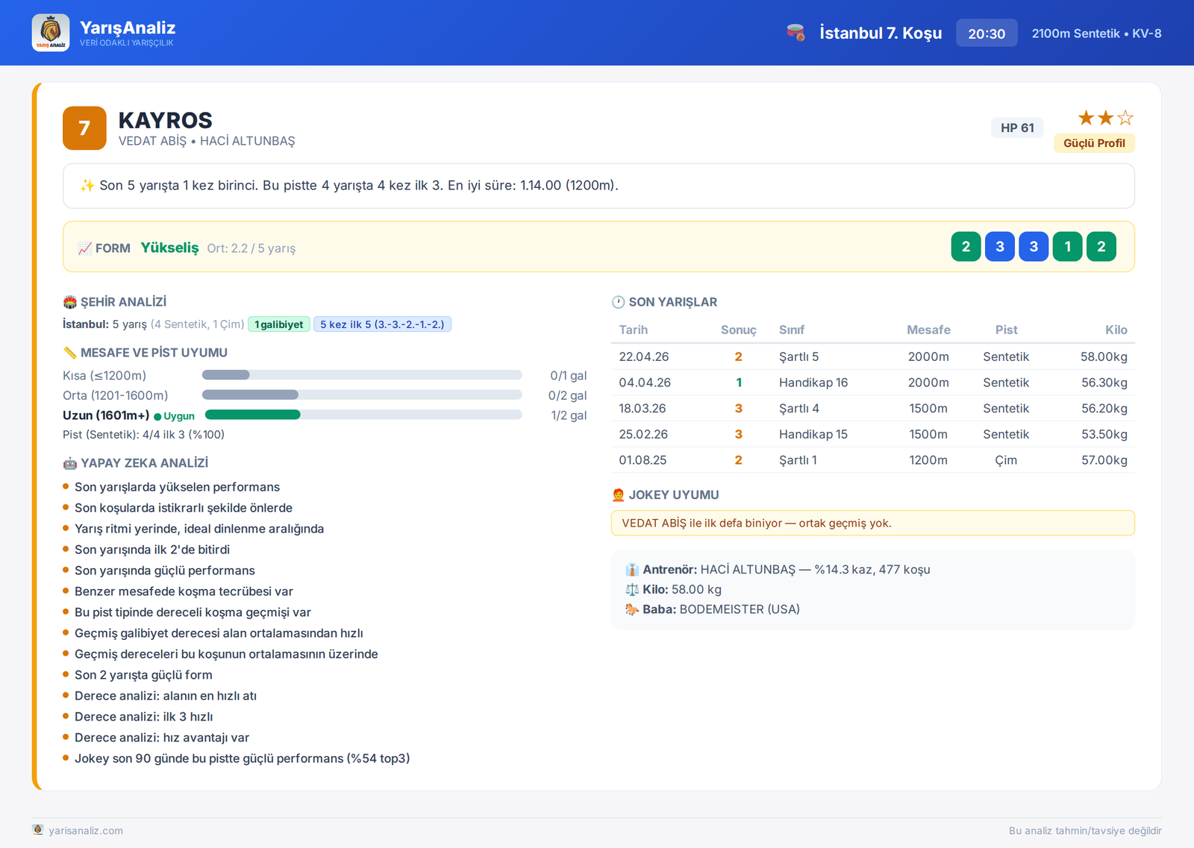1194x848 pixels.
Task: Click the clock icon beside SON YARIŞLAR
Action: pos(618,302)
